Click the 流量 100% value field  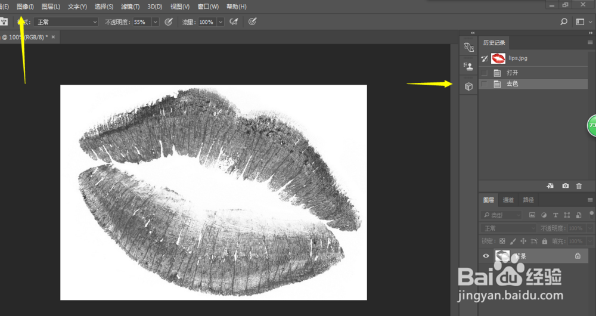[x=207, y=22]
